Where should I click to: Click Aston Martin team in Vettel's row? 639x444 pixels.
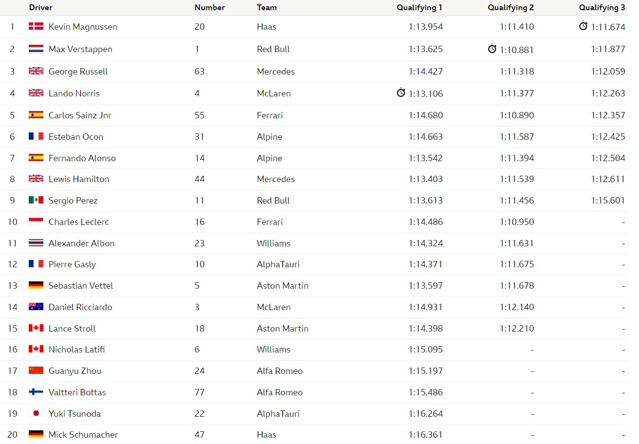tap(283, 286)
